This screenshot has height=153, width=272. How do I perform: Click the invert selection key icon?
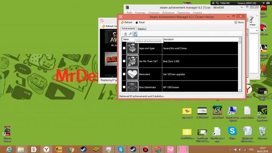click(130, 34)
